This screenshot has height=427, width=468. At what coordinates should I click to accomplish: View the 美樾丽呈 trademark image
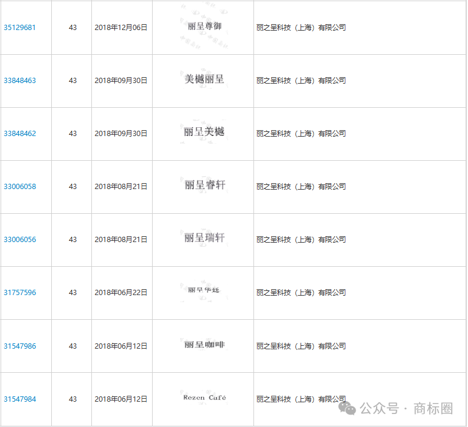(204, 79)
